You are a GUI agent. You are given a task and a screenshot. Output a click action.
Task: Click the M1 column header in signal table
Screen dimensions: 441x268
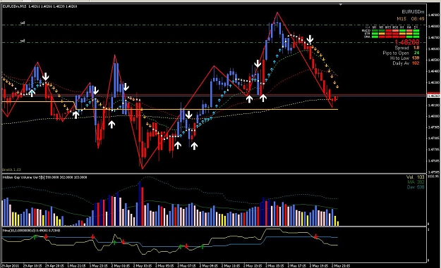point(375,27)
